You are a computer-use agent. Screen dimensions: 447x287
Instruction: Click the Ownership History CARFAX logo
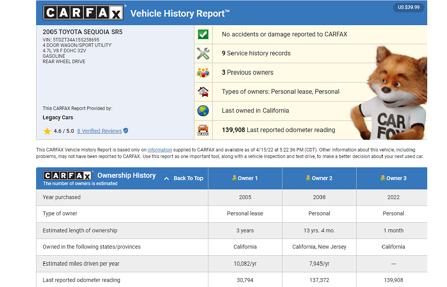[x=68, y=175]
